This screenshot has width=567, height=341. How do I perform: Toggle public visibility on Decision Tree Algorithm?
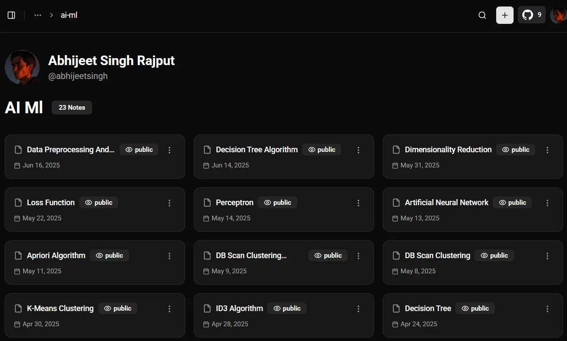click(322, 150)
